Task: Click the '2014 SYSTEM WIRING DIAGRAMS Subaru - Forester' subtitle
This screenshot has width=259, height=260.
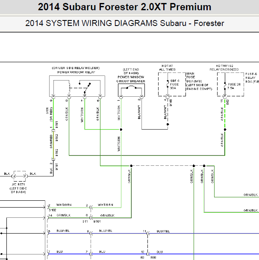Action: (124, 23)
